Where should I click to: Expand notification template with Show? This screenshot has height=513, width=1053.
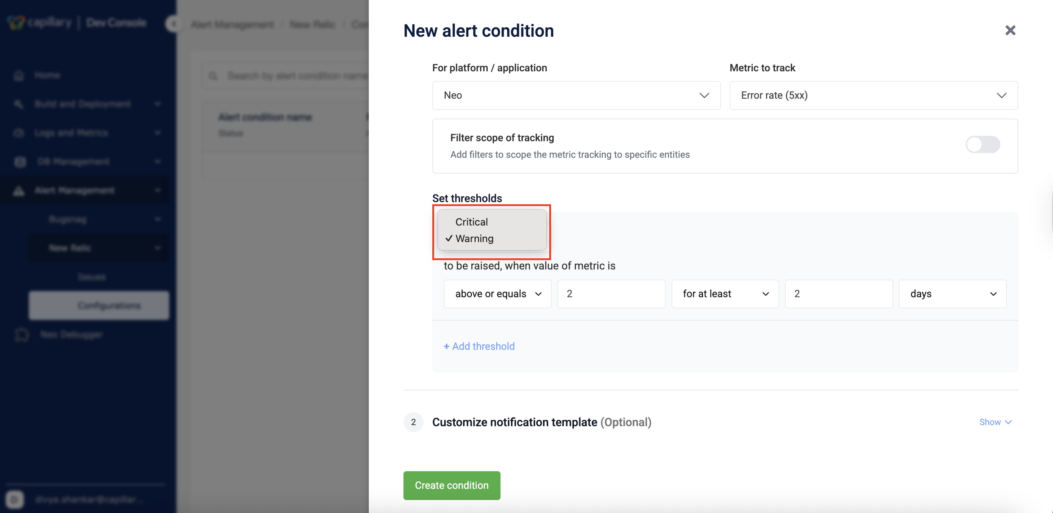click(x=995, y=422)
